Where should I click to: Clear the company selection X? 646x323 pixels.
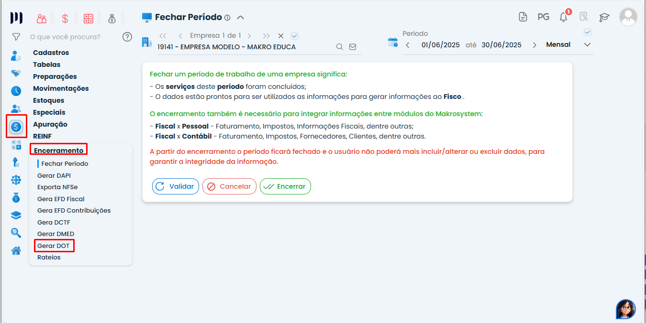(x=281, y=36)
